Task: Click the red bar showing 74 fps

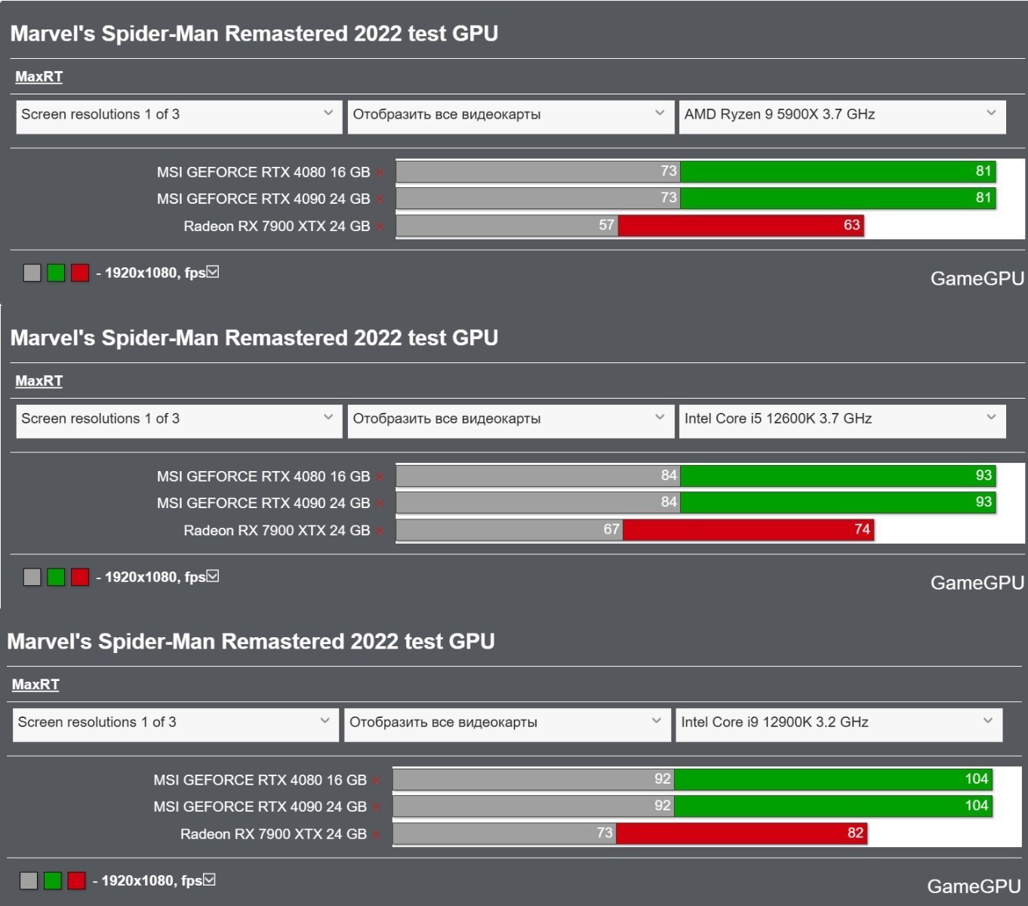Action: (749, 529)
